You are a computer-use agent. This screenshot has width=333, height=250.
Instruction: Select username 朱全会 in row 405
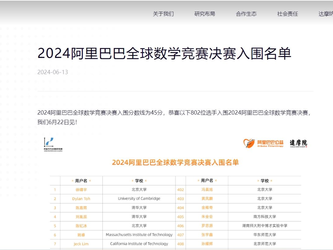pos(207,217)
